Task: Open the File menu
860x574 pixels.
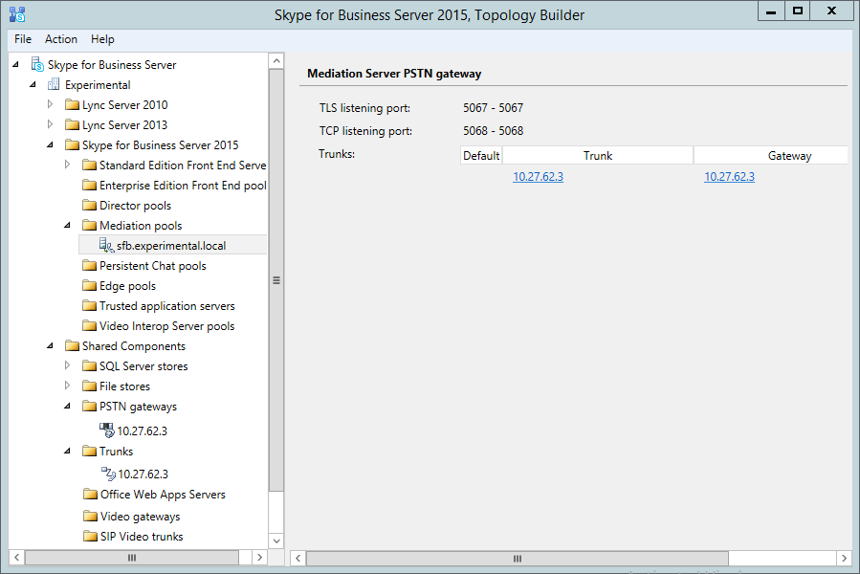Action: tap(23, 39)
